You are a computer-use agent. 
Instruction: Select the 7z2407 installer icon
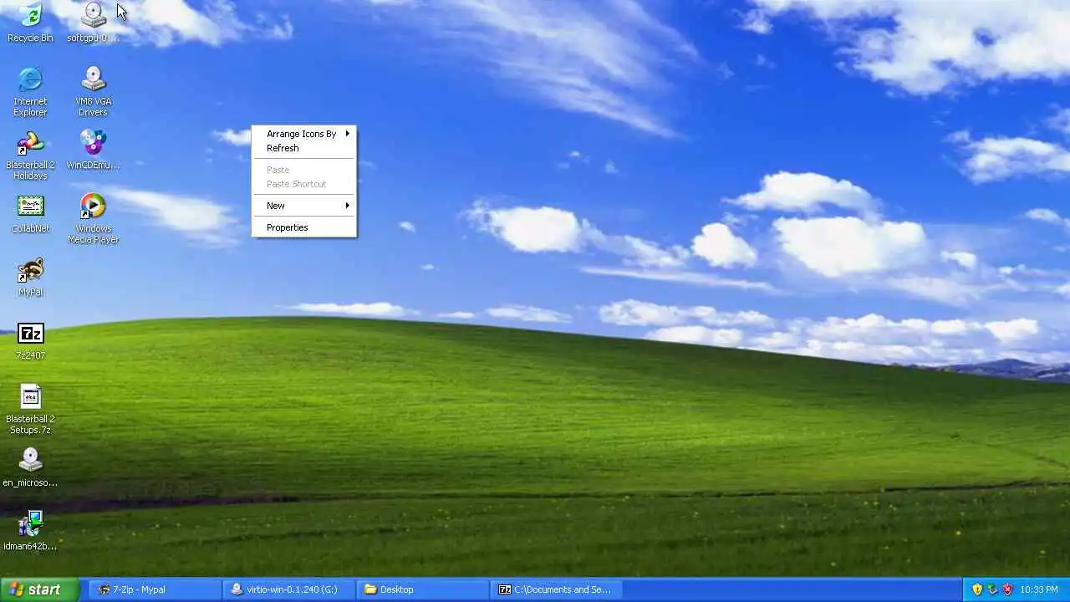point(30,340)
